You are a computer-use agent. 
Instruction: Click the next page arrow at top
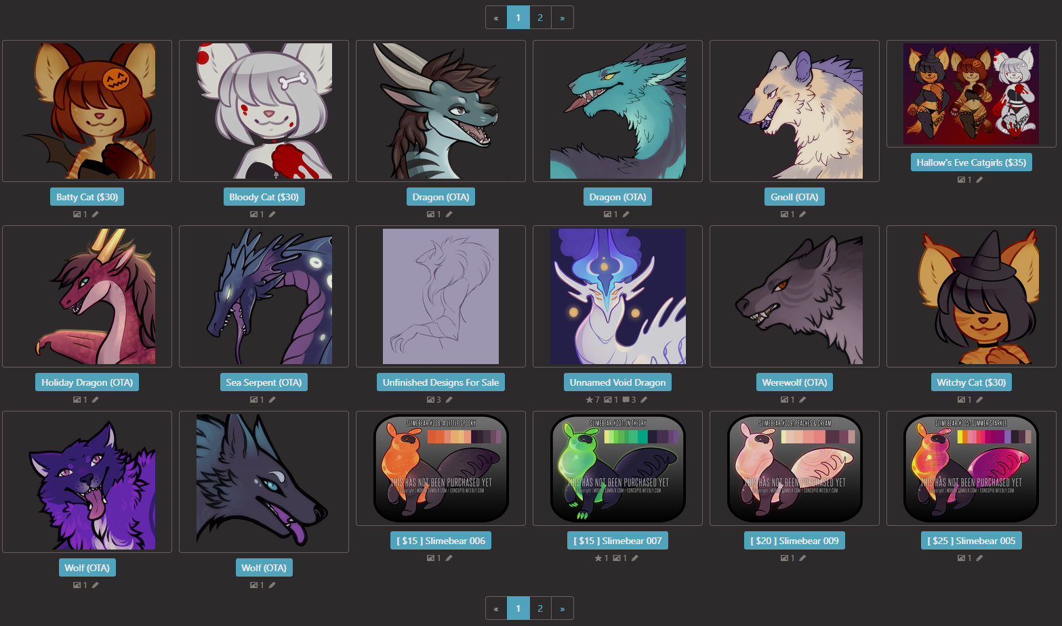(x=563, y=18)
